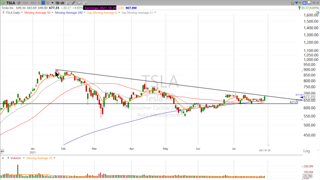Click the 907.9M volume figure
The height and width of the screenshot is (180, 320).
coord(131,8)
